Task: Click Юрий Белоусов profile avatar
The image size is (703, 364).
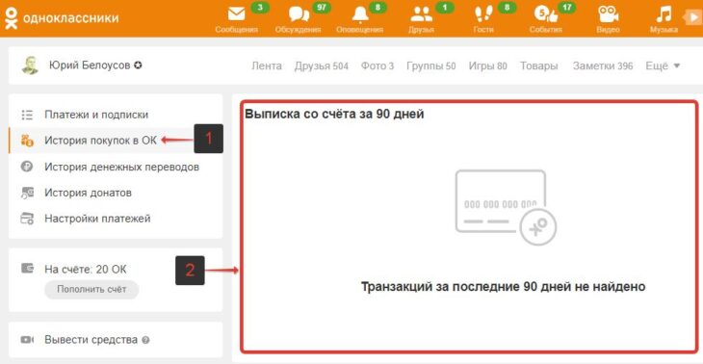Action: click(x=30, y=65)
